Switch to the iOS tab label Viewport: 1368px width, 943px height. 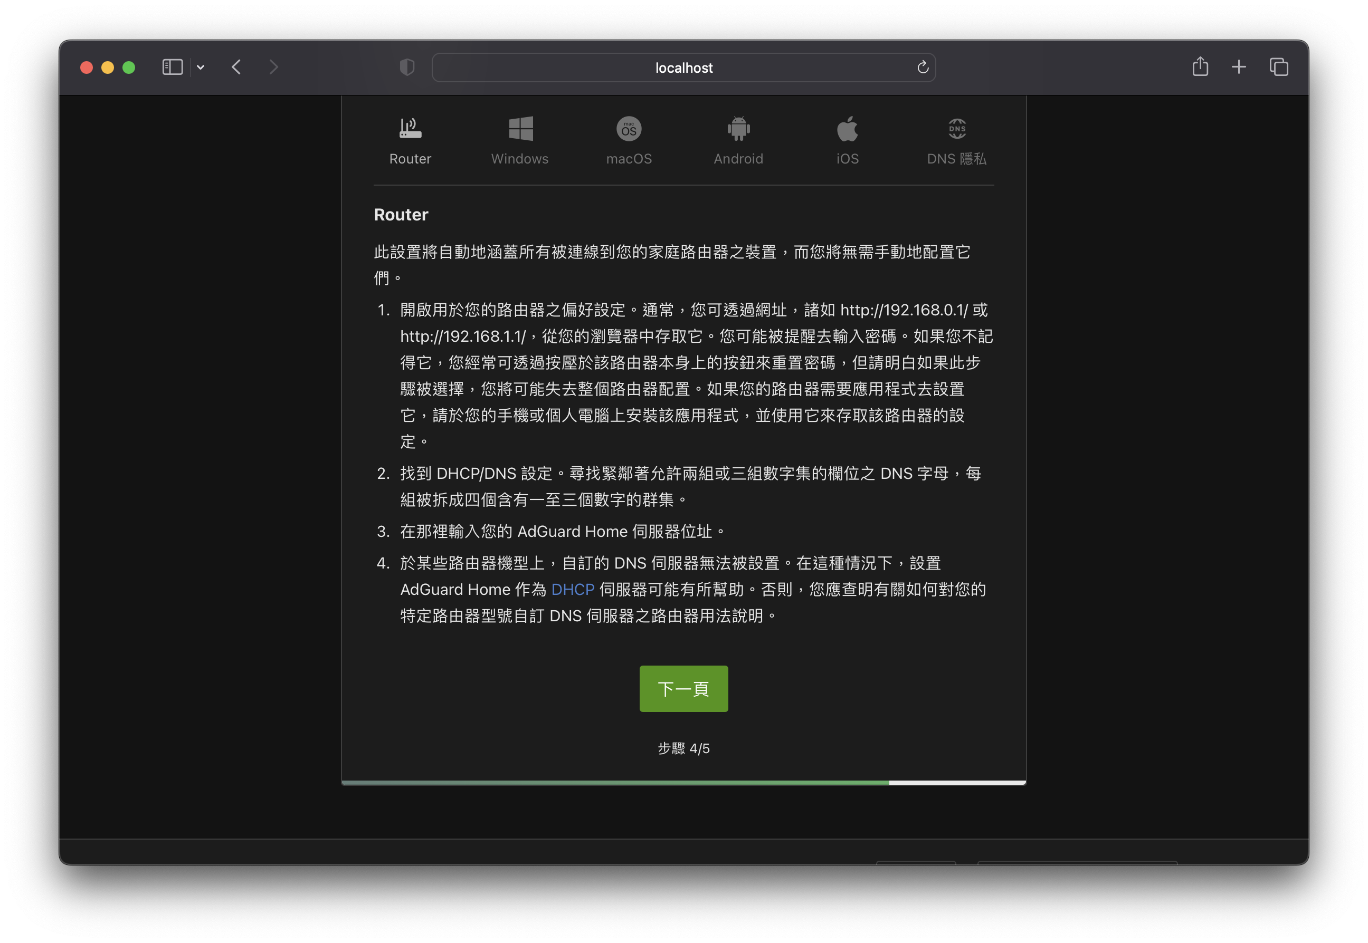point(847,158)
